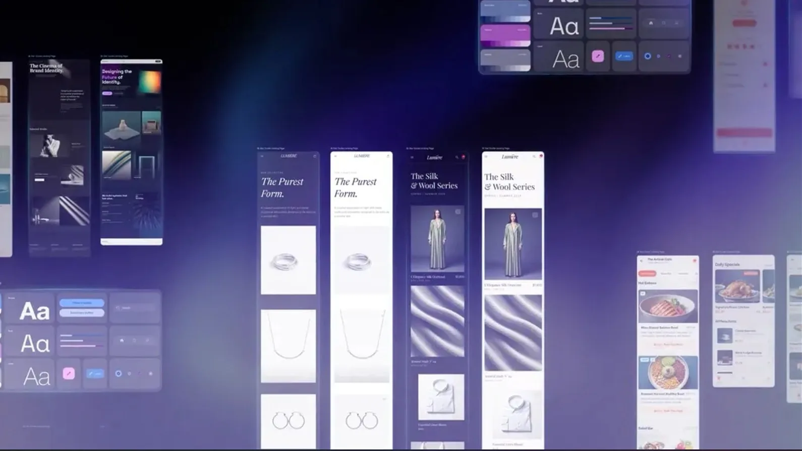Click the magenta color palette swatch
This screenshot has height=451, width=802.
(505, 35)
